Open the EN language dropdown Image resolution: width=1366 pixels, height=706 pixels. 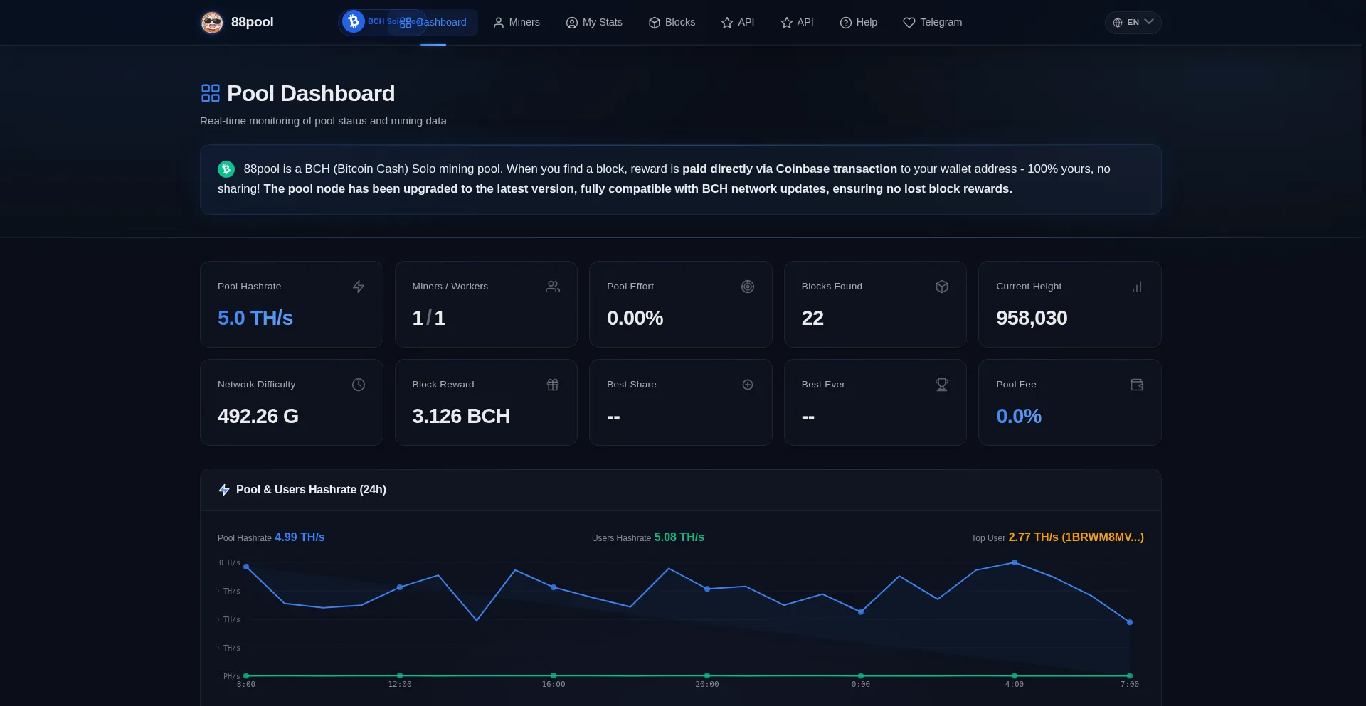tap(1133, 22)
